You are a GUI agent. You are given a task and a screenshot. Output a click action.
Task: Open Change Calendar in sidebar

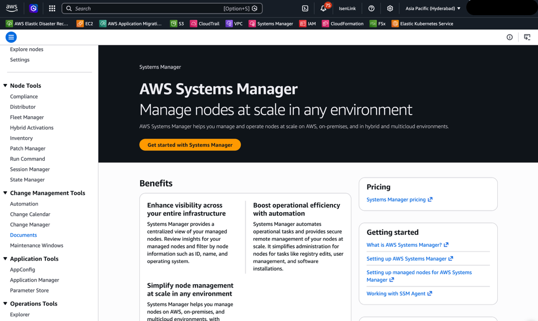click(30, 215)
